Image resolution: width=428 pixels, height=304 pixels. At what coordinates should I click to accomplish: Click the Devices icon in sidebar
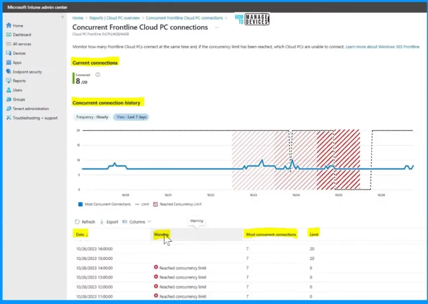click(x=9, y=53)
